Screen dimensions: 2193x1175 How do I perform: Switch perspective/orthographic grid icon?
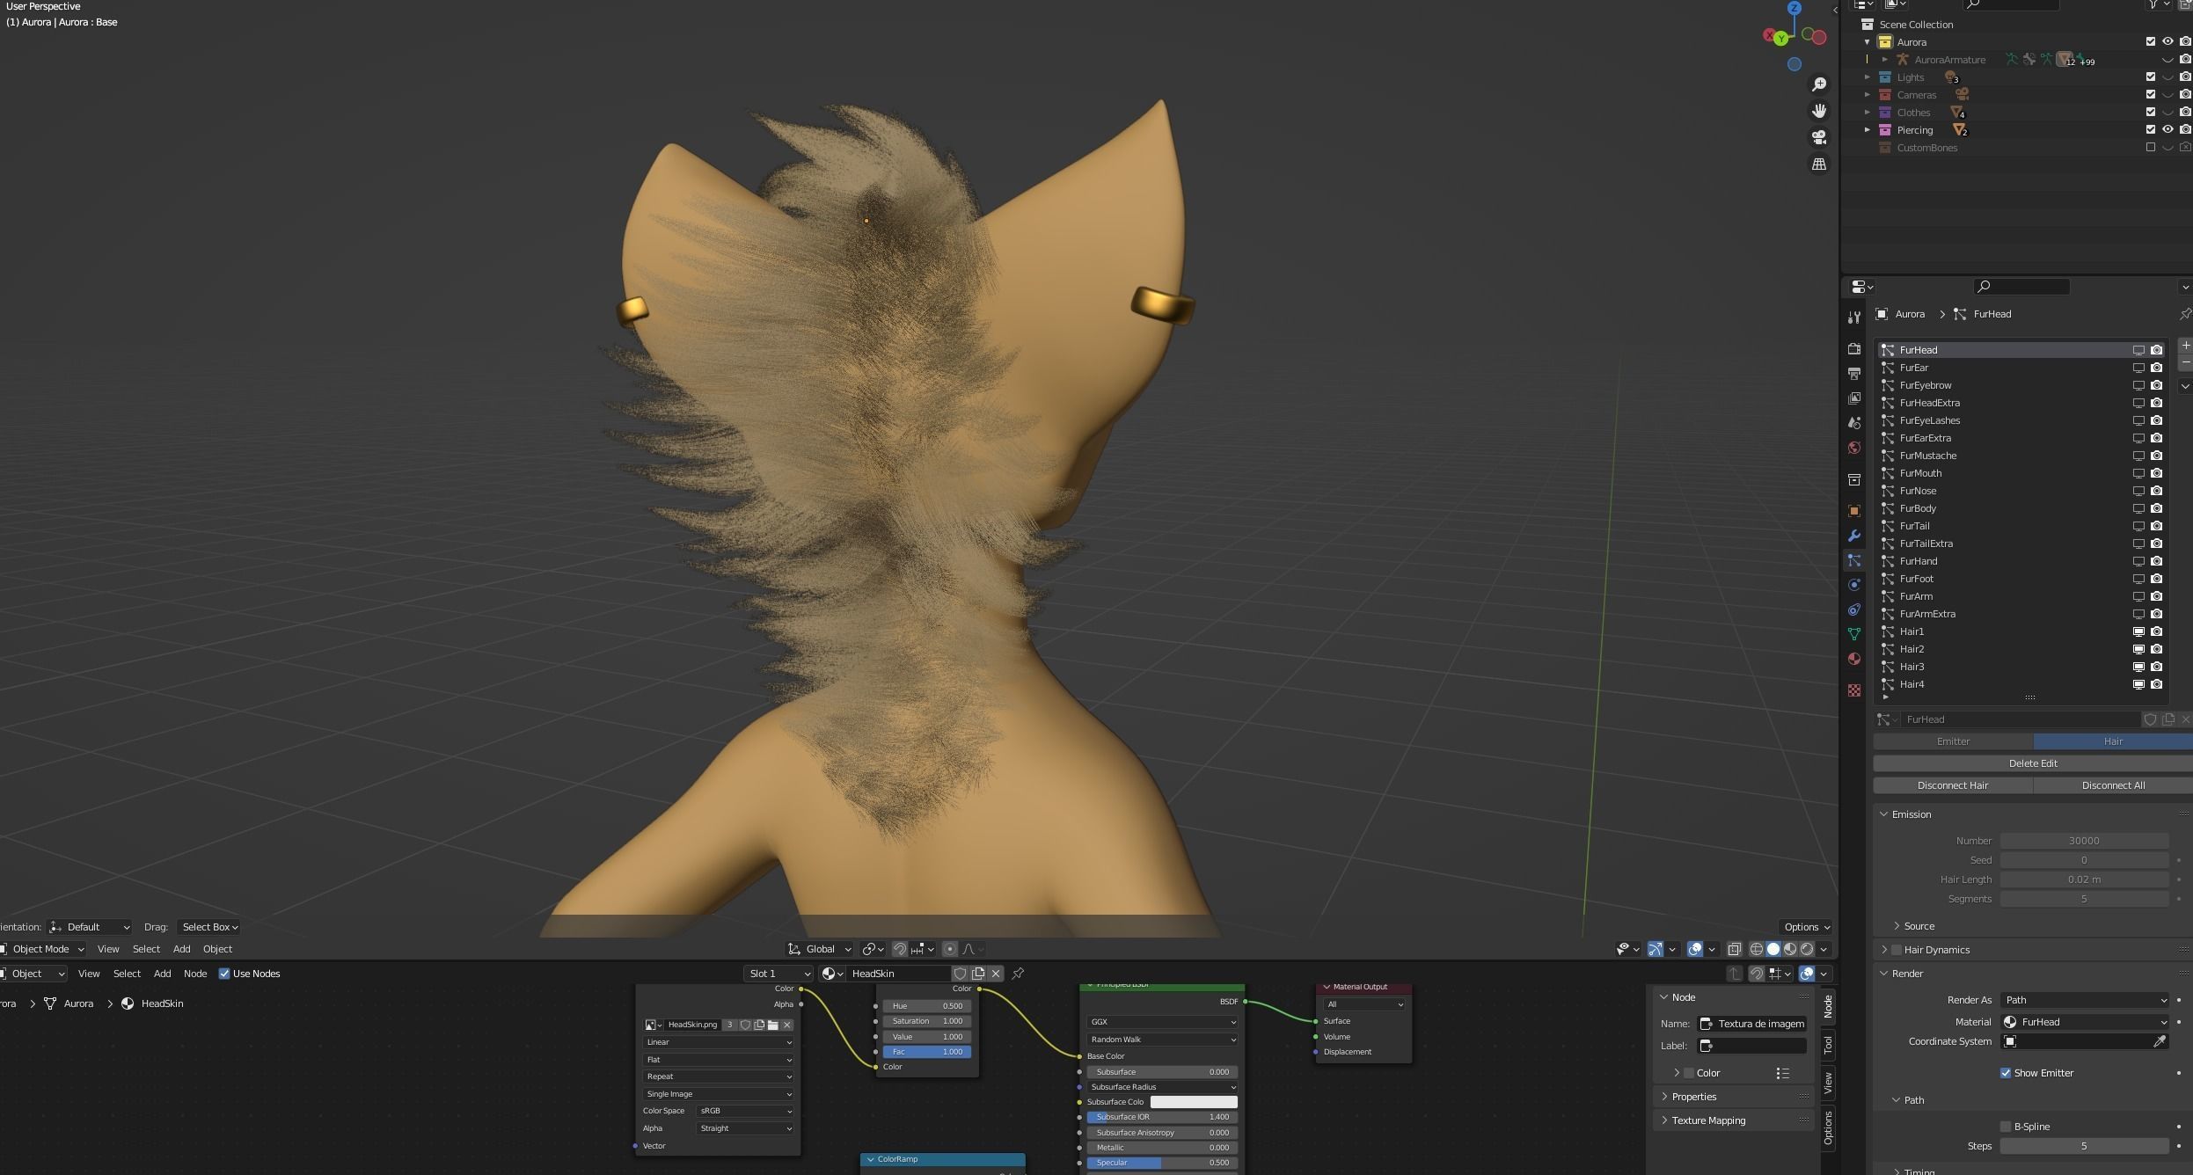pyautogui.click(x=1818, y=164)
